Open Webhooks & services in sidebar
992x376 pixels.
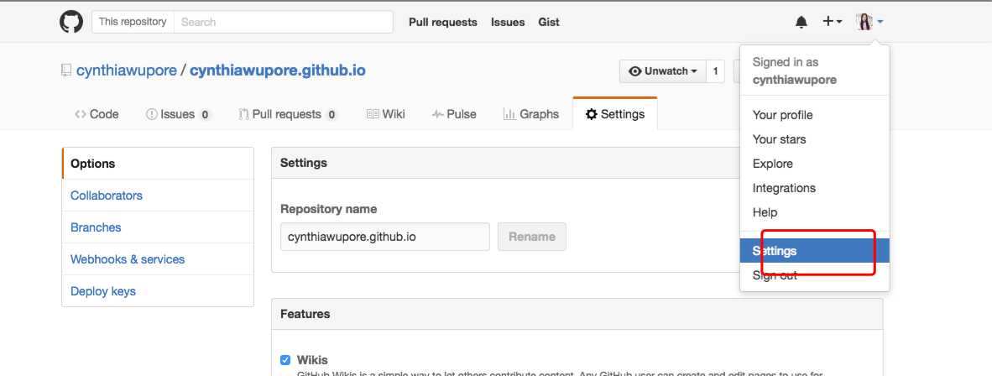click(158, 259)
